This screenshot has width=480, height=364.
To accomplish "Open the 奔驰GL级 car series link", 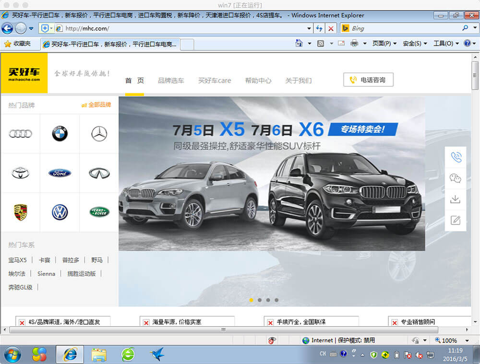I will [x=20, y=287].
